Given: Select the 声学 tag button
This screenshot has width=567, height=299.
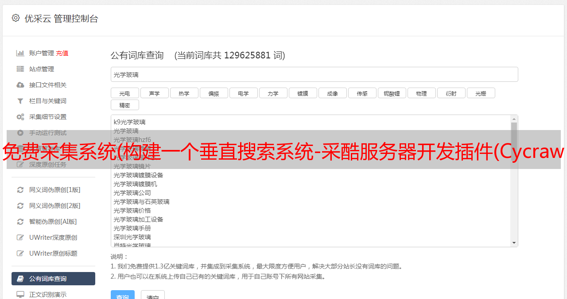Looking at the screenshot, I should (155, 93).
